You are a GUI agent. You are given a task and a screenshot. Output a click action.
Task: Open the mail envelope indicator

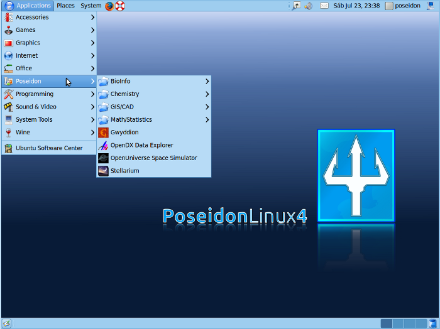(324, 6)
